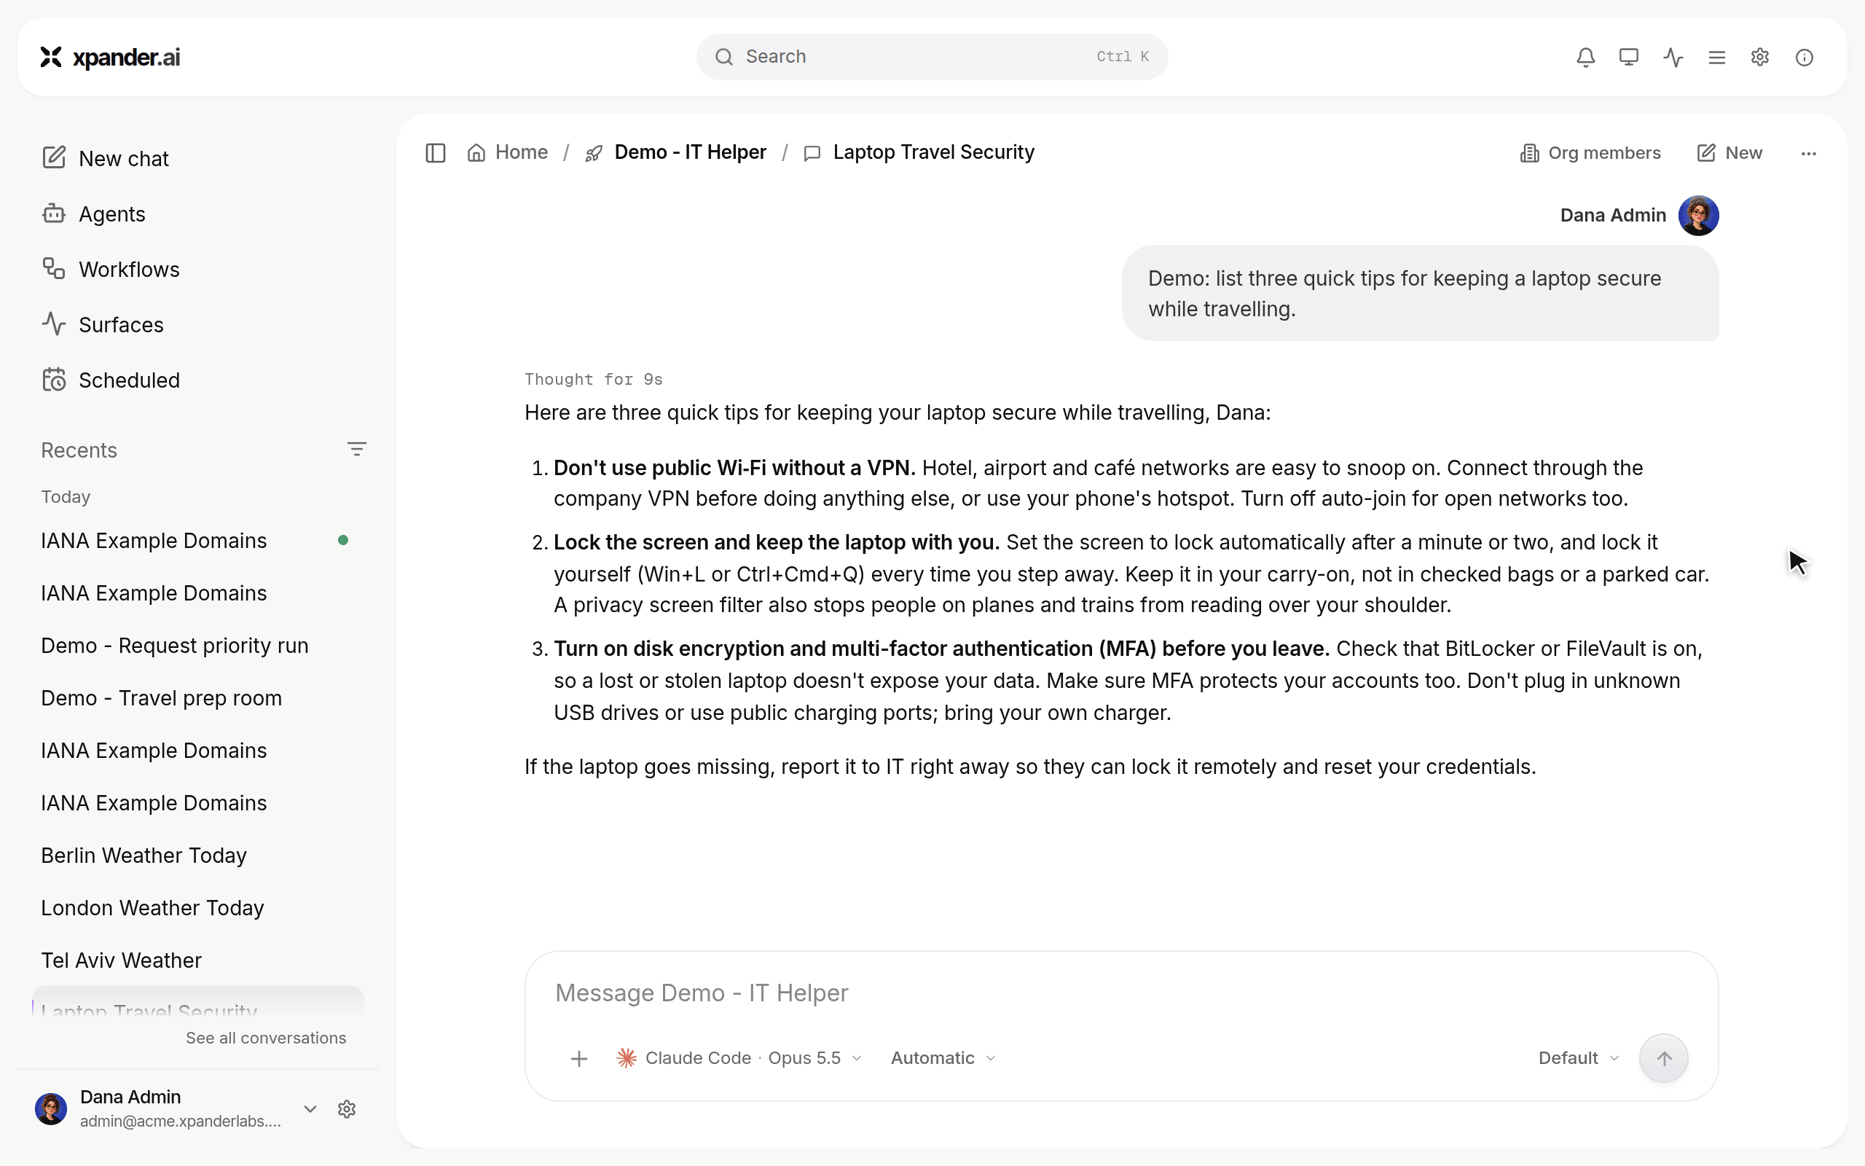Filter recents with the filter icon

356,449
